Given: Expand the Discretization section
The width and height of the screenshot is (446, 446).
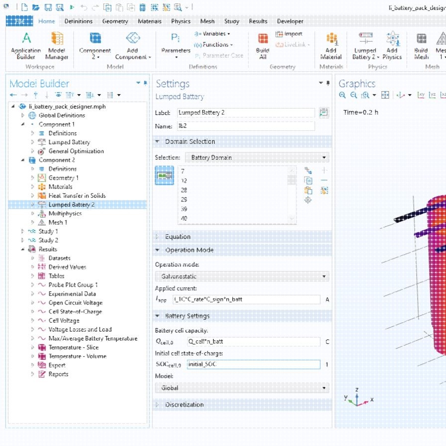Looking at the screenshot, I should [184, 405].
